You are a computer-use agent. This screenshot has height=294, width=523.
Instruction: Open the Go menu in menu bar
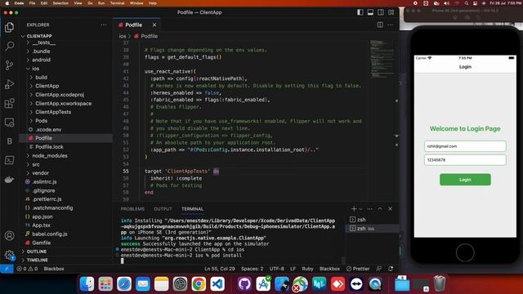90,3
